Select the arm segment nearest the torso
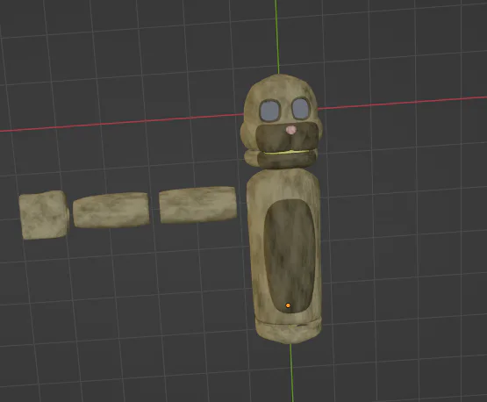 pos(197,205)
